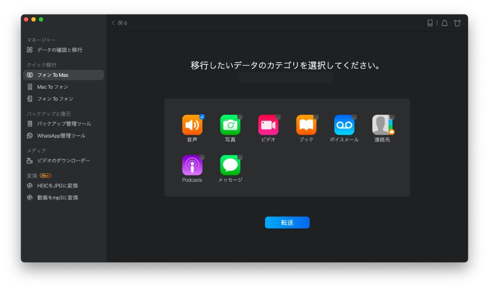Click the ビデオのダウンローダー sidebar icon
The image size is (489, 290).
tap(30, 161)
